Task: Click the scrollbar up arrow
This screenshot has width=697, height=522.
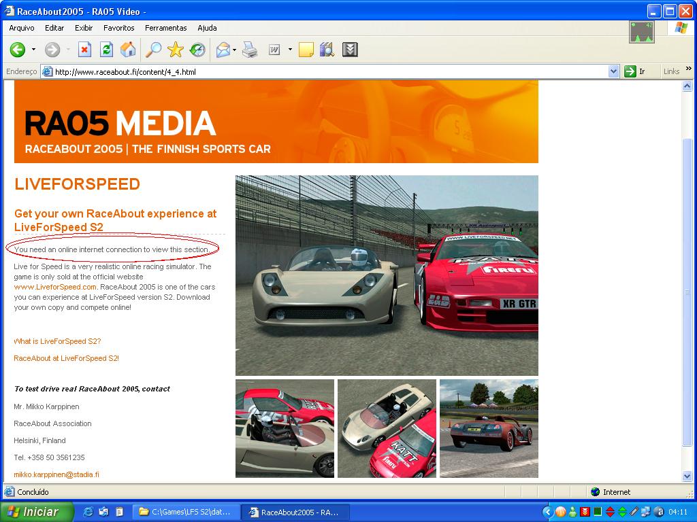Action: (687, 86)
